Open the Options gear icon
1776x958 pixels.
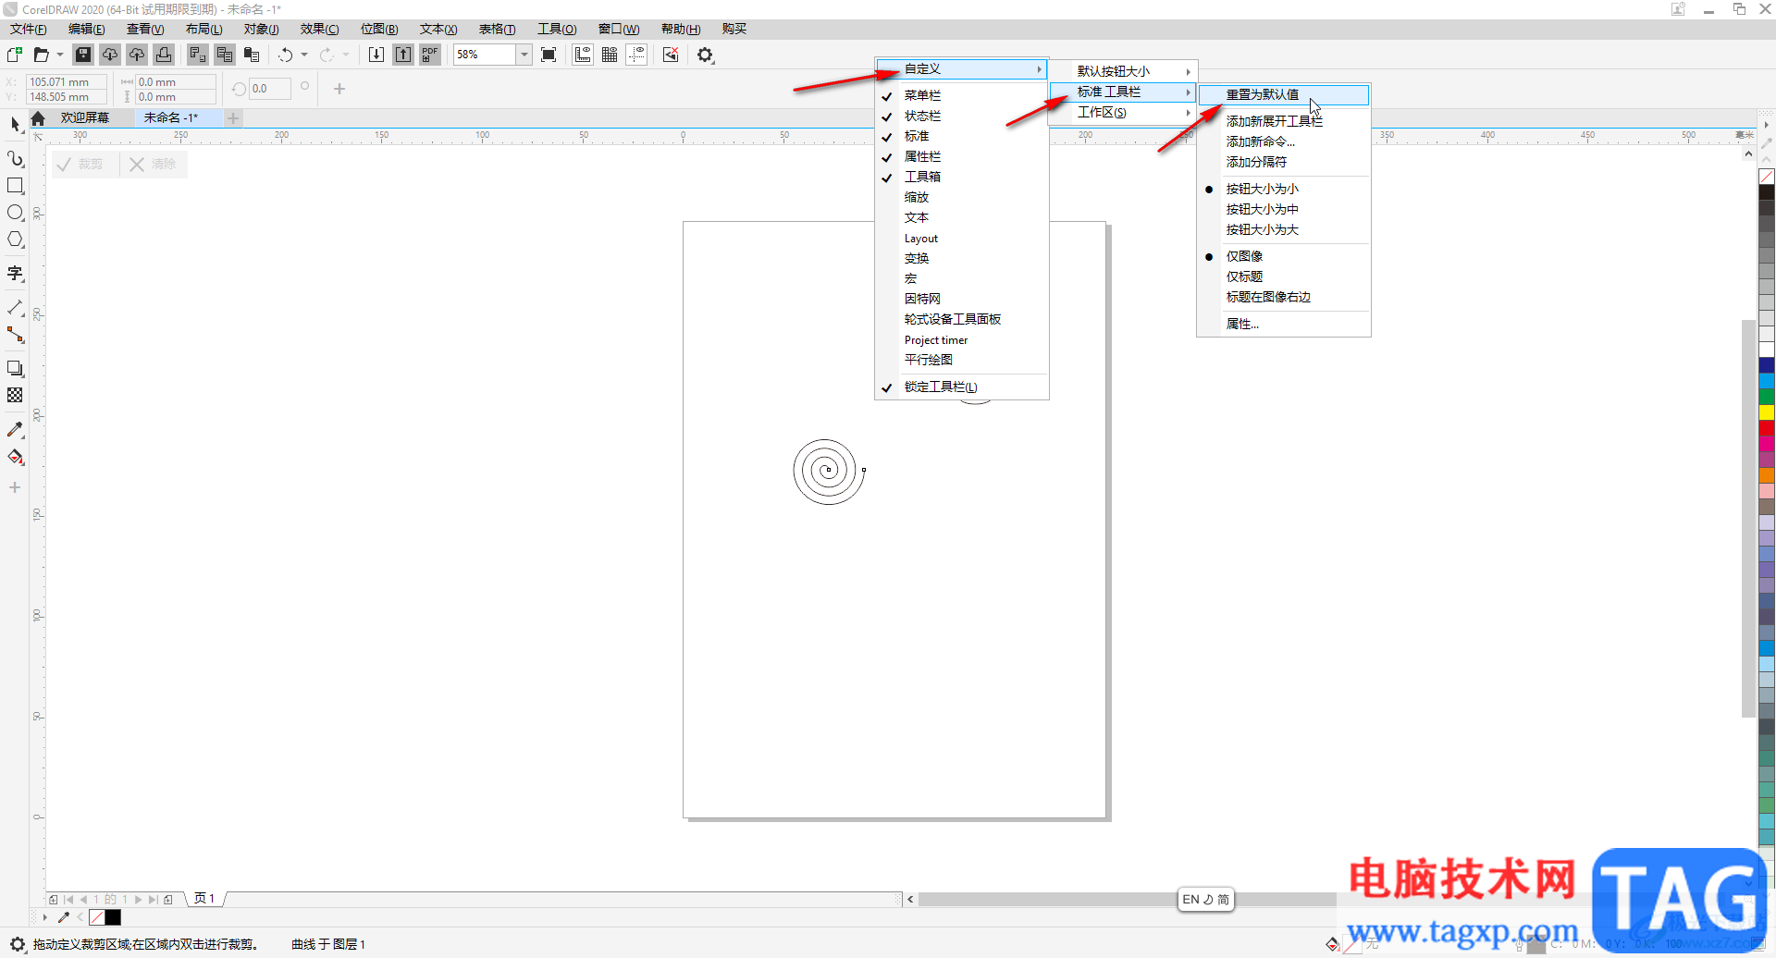(706, 55)
